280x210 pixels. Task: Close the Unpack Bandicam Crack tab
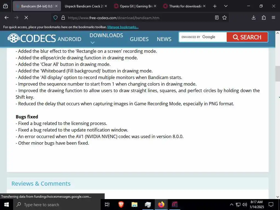pos(106,6)
